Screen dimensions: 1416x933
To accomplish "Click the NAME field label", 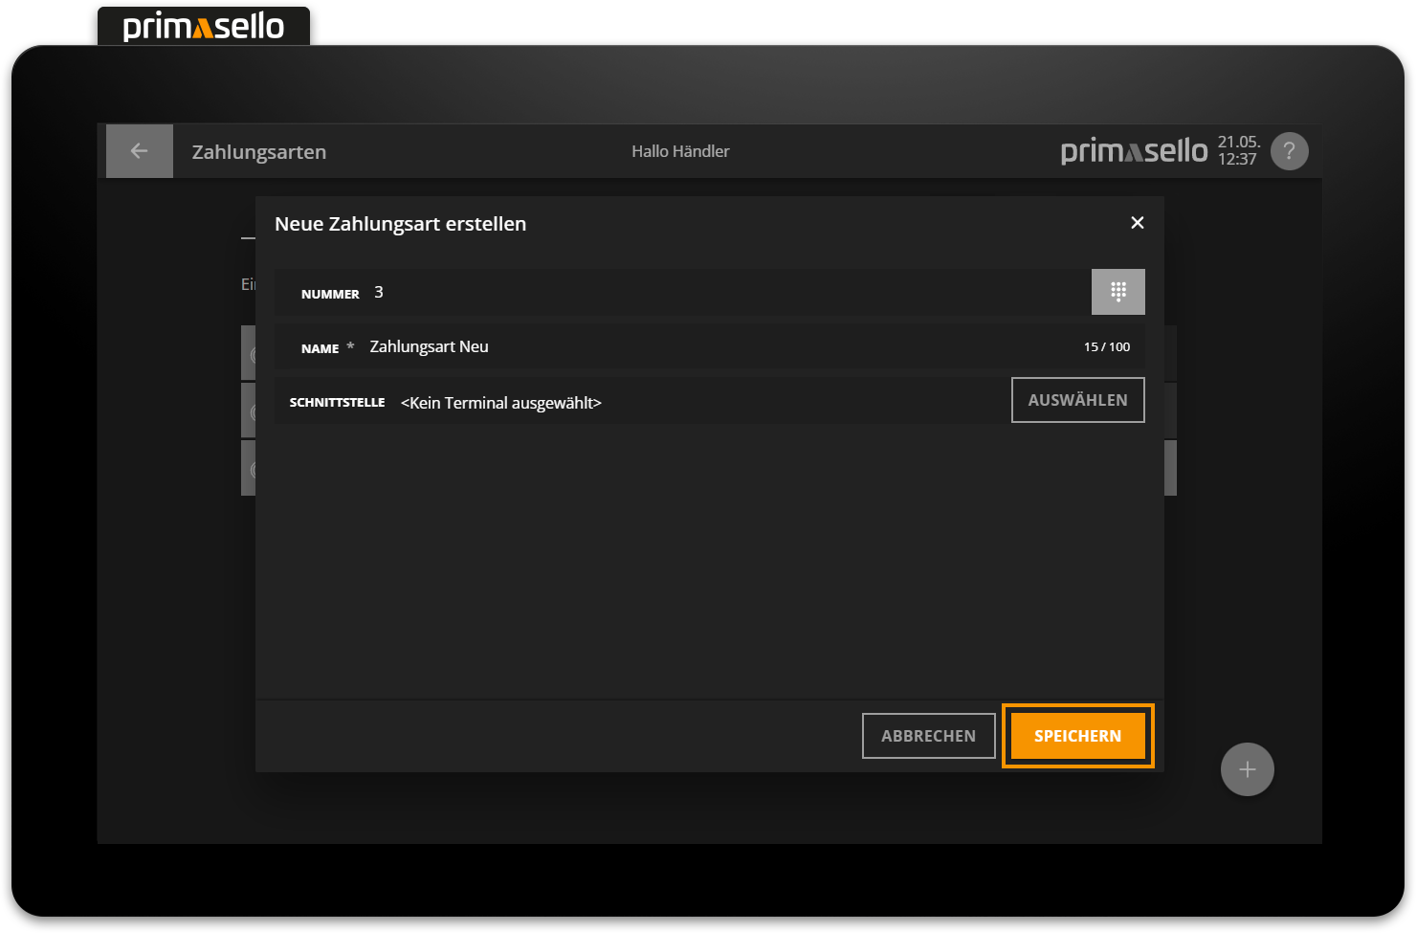I will pos(320,349).
